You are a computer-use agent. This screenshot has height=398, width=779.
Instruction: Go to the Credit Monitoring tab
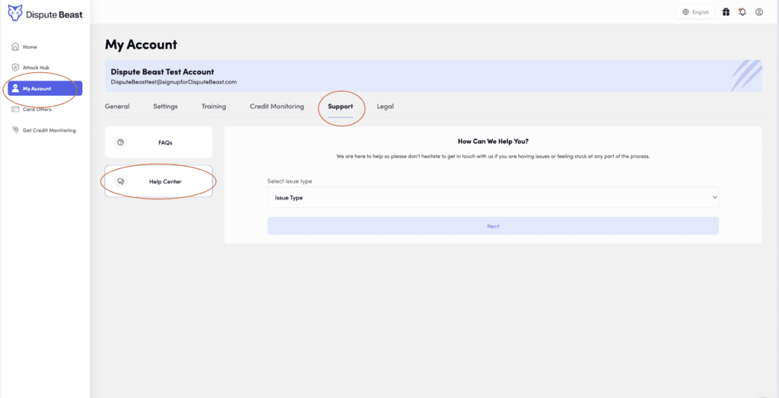pyautogui.click(x=276, y=107)
